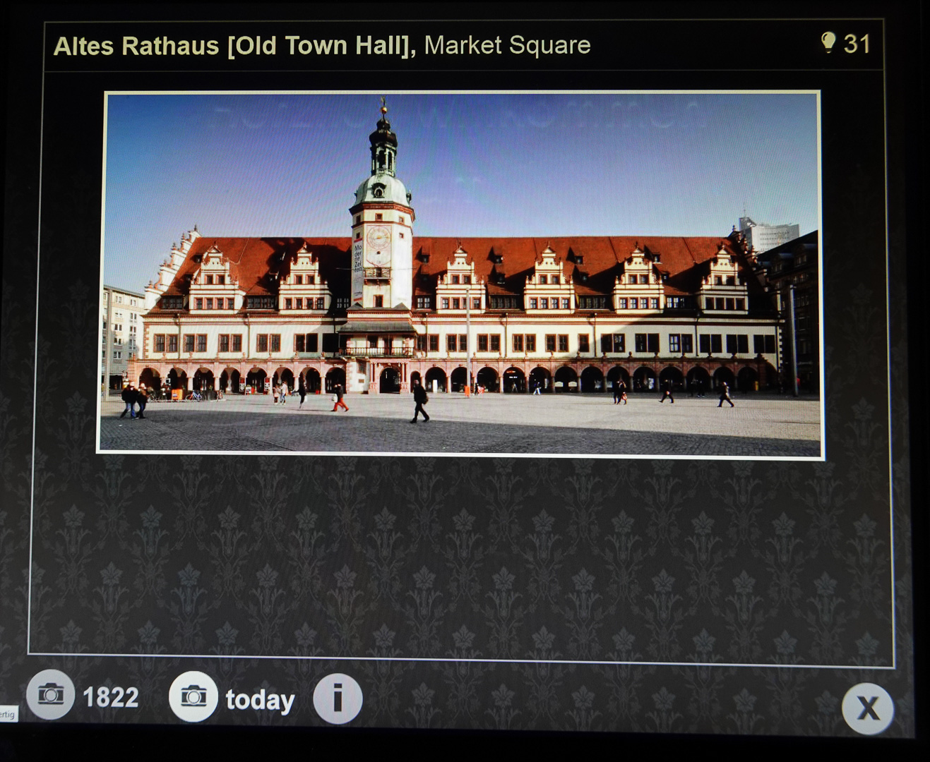Click the green dome atop the tower
The image size is (930, 762).
coord(381,189)
